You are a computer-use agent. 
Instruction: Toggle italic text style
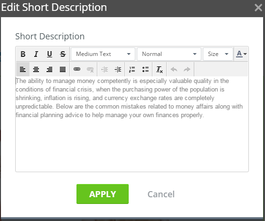click(x=36, y=54)
